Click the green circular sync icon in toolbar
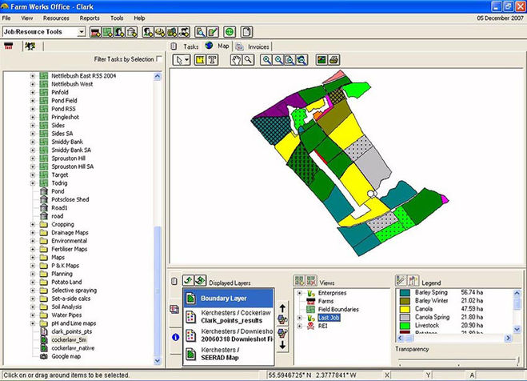This screenshot has height=381, width=527. pyautogui.click(x=230, y=32)
